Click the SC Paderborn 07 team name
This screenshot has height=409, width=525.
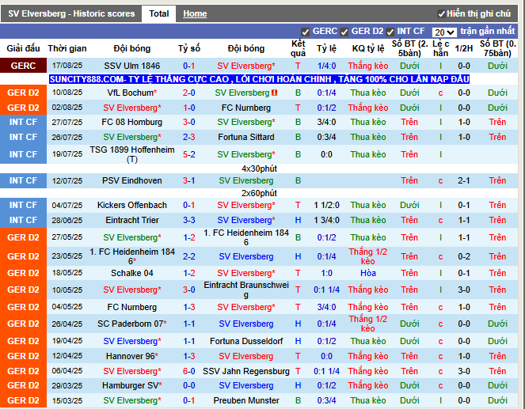tap(130, 324)
